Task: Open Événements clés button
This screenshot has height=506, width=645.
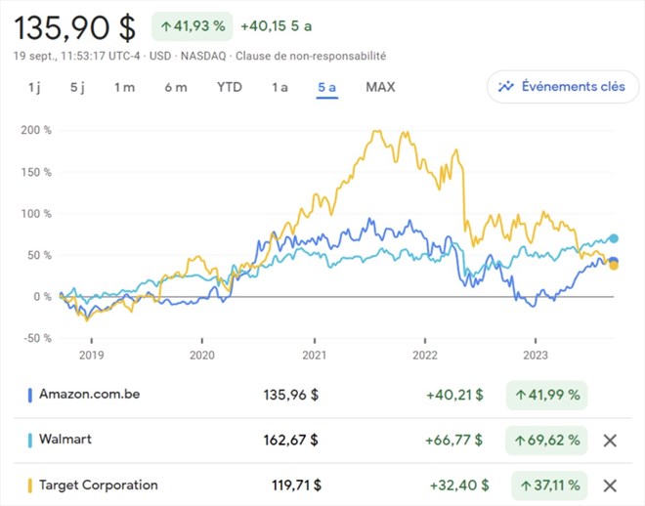Action: click(563, 87)
